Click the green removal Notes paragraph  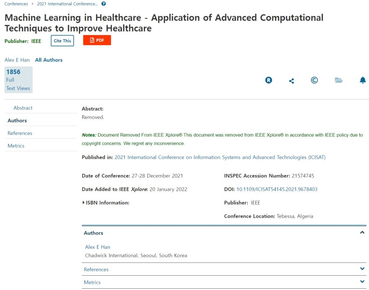(222, 139)
